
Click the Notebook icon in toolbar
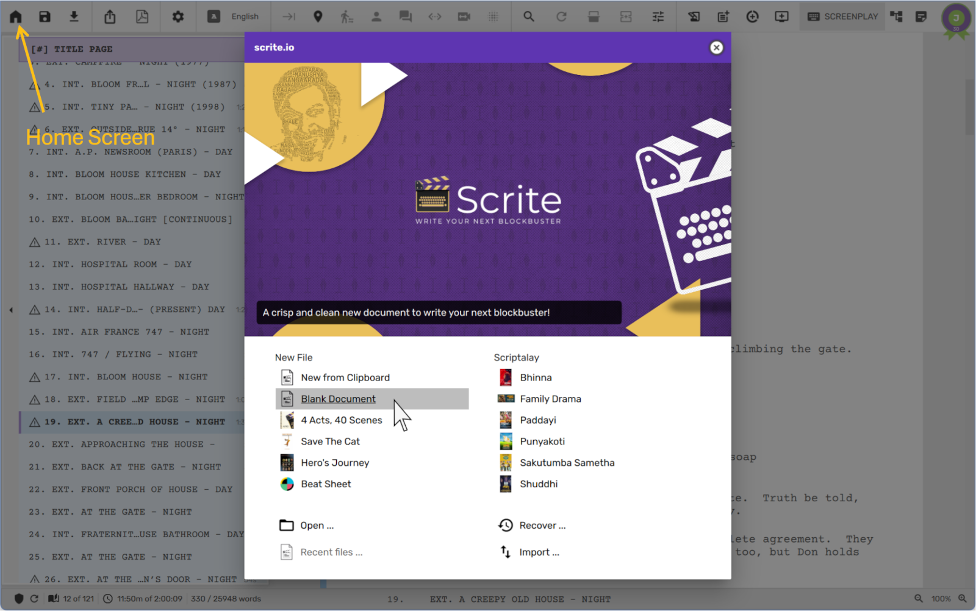pyautogui.click(x=921, y=16)
